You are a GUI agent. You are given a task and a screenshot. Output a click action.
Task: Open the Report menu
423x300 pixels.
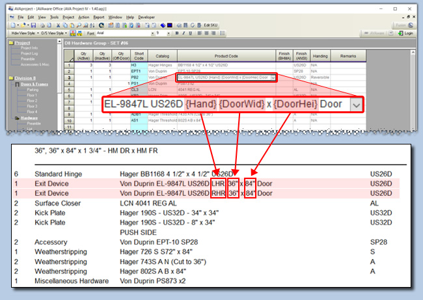tap(98, 16)
